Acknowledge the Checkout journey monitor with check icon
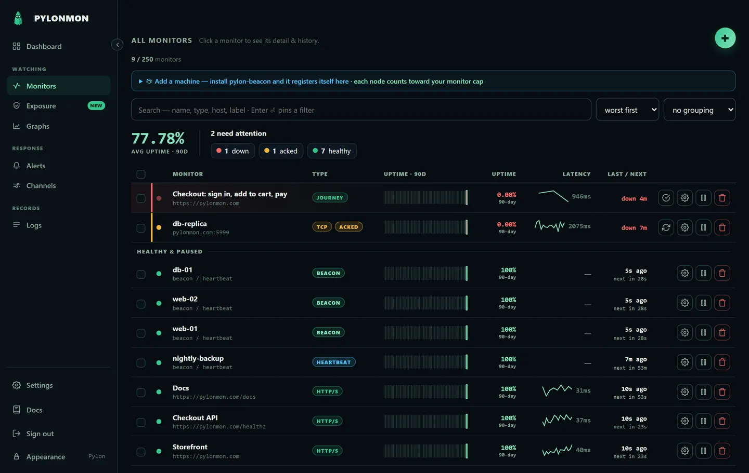The height and width of the screenshot is (473, 749). coord(666,198)
